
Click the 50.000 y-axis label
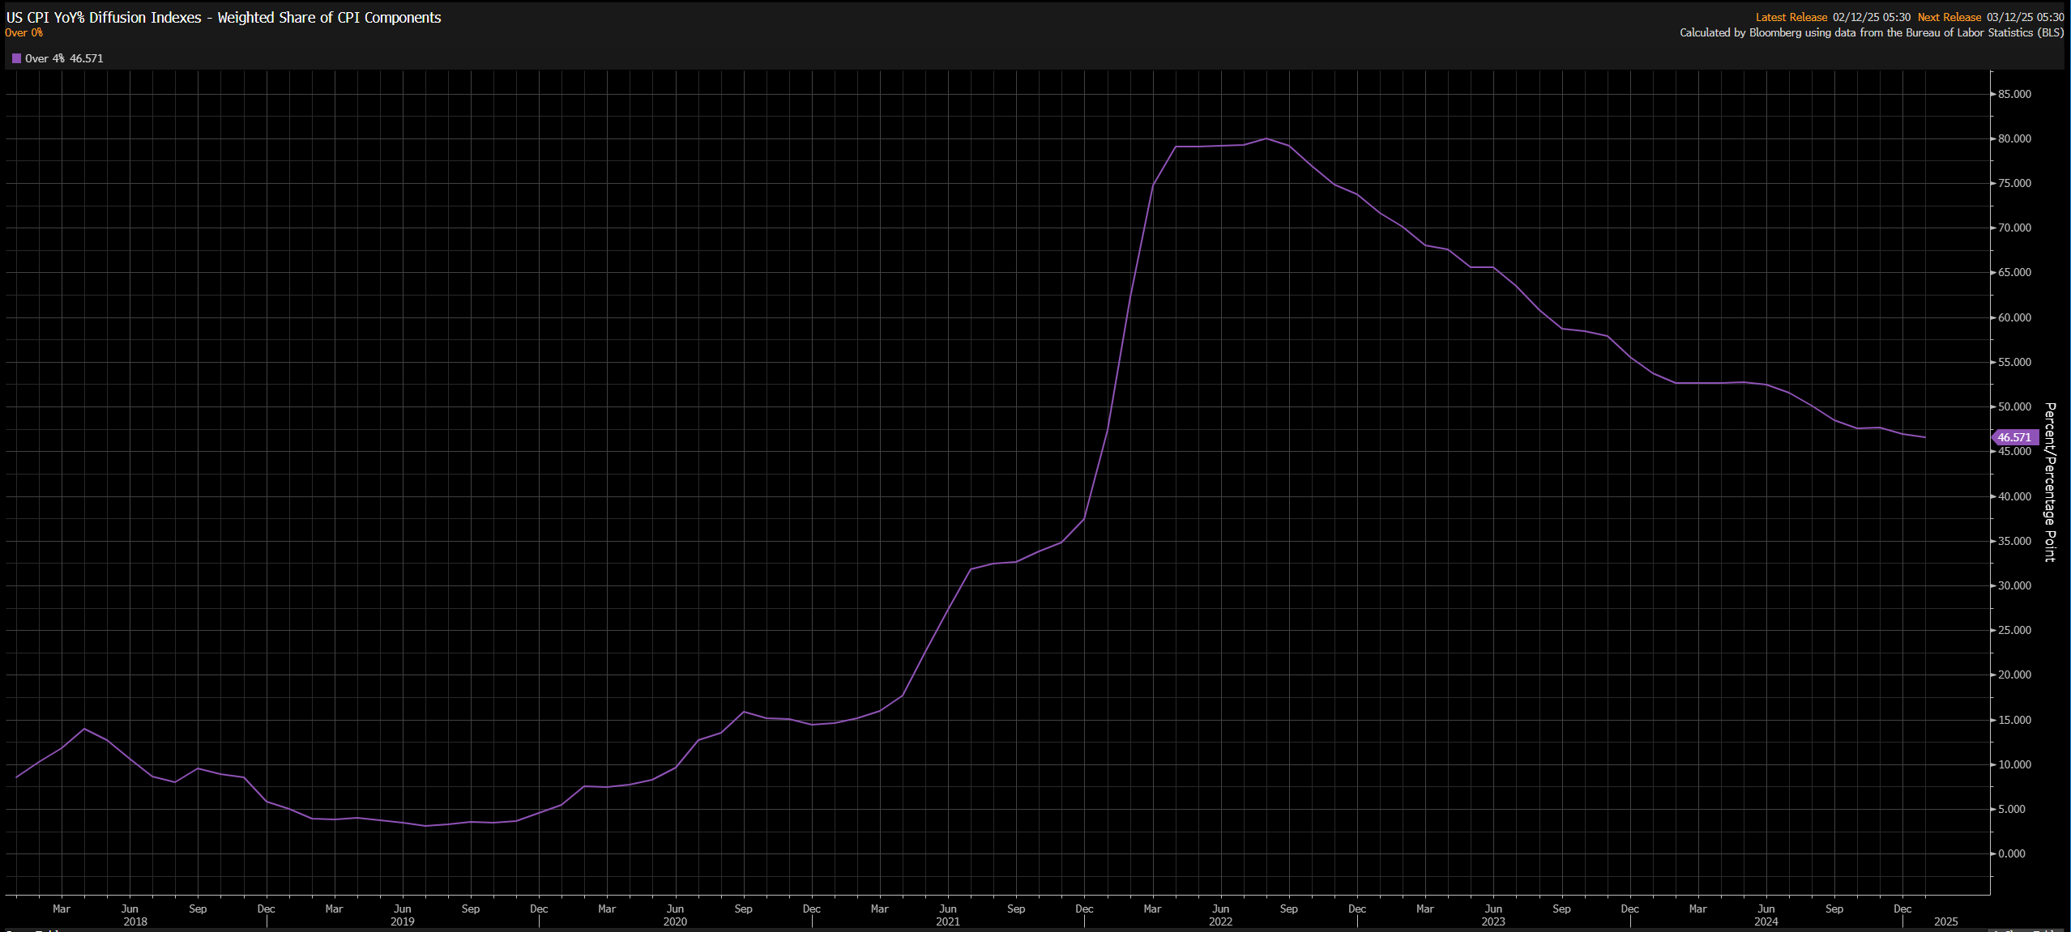click(x=2014, y=407)
